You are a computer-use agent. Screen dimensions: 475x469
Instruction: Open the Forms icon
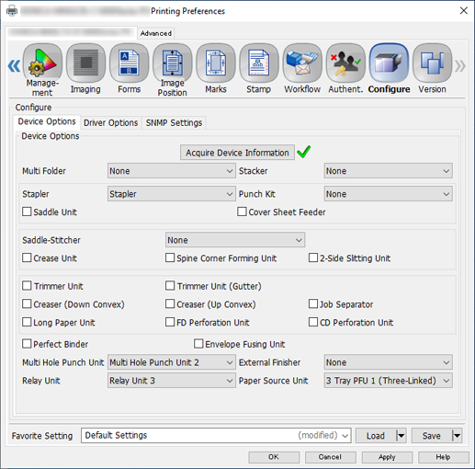pyautogui.click(x=130, y=63)
